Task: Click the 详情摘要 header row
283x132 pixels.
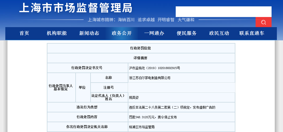Action: click(x=141, y=58)
